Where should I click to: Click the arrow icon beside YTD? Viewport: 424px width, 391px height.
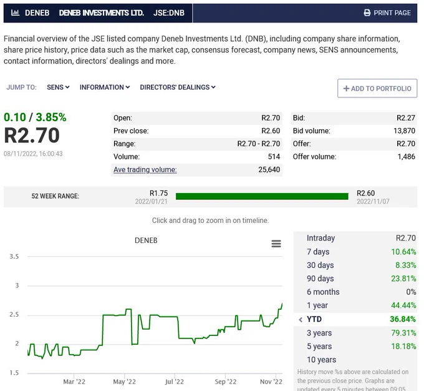[301, 319]
